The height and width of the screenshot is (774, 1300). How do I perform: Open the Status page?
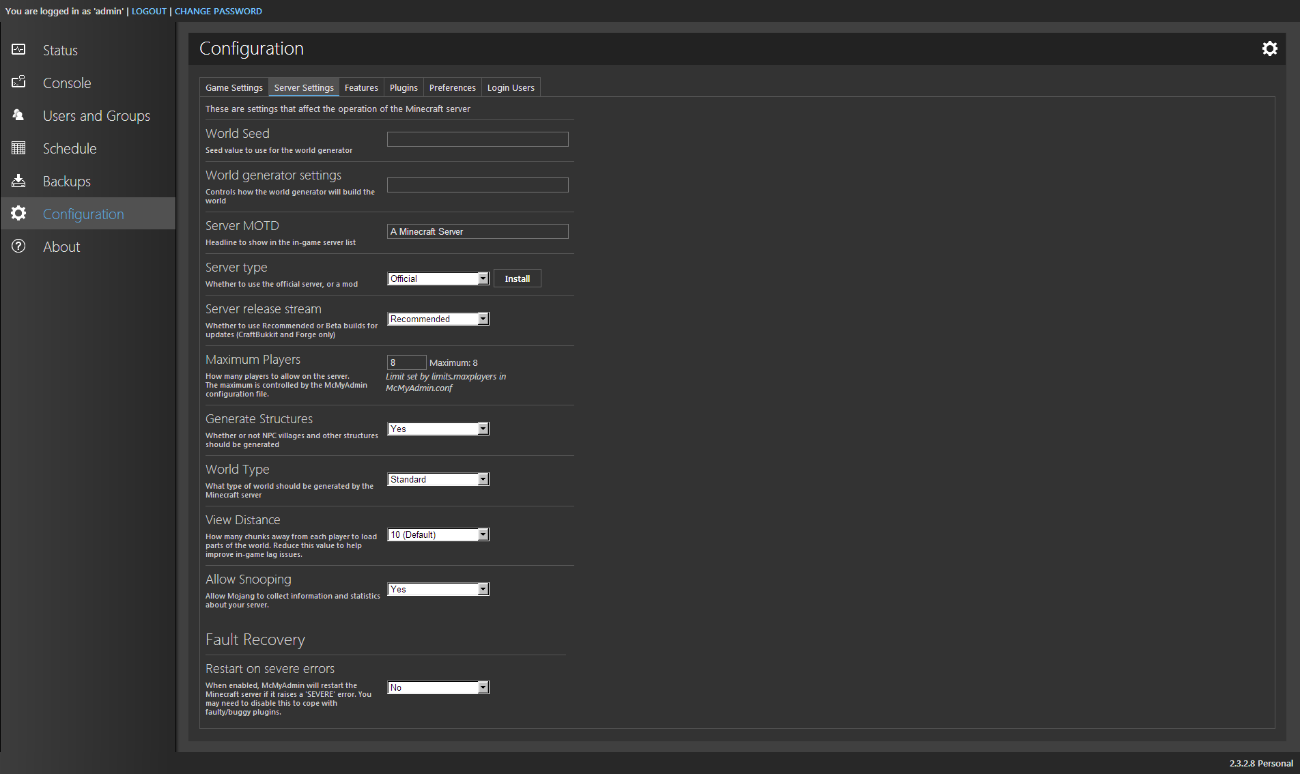click(x=87, y=50)
